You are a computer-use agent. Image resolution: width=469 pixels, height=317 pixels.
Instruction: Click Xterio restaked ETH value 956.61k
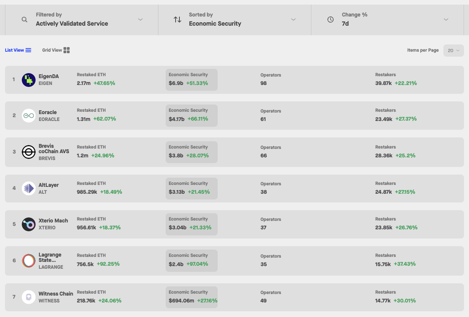point(86,227)
